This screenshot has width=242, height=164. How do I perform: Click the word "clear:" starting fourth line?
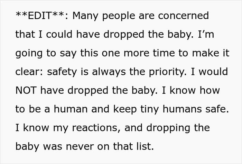pos(29,72)
